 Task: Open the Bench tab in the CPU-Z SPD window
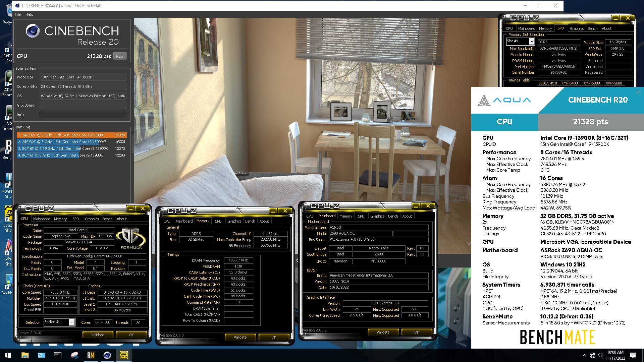click(592, 28)
